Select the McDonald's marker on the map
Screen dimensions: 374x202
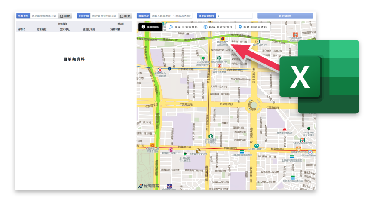[284, 129]
